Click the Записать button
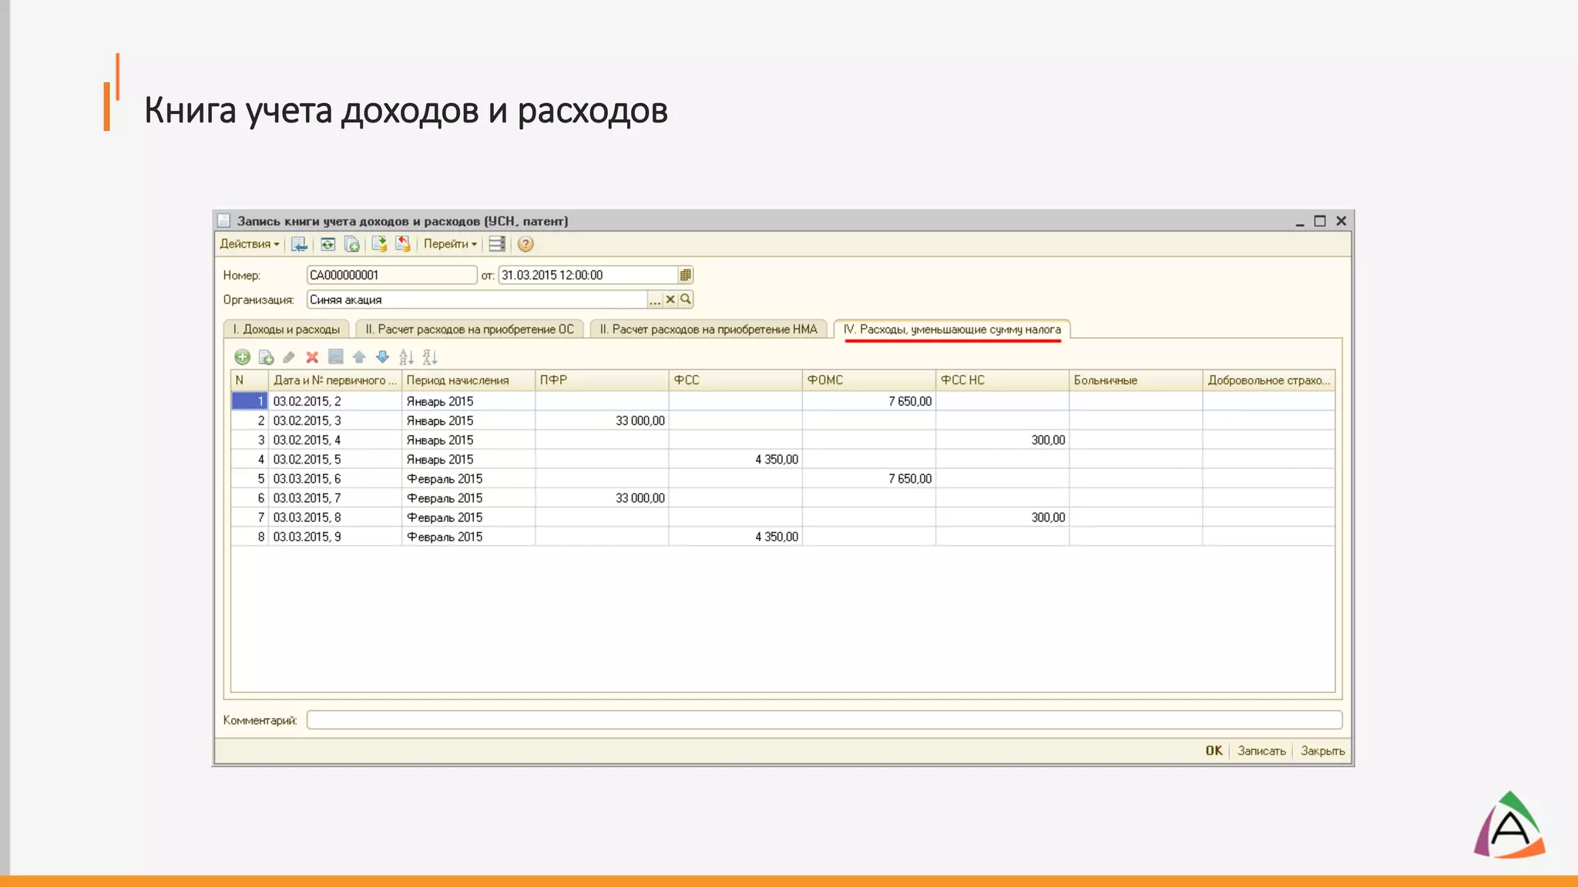The image size is (1578, 887). click(1261, 751)
